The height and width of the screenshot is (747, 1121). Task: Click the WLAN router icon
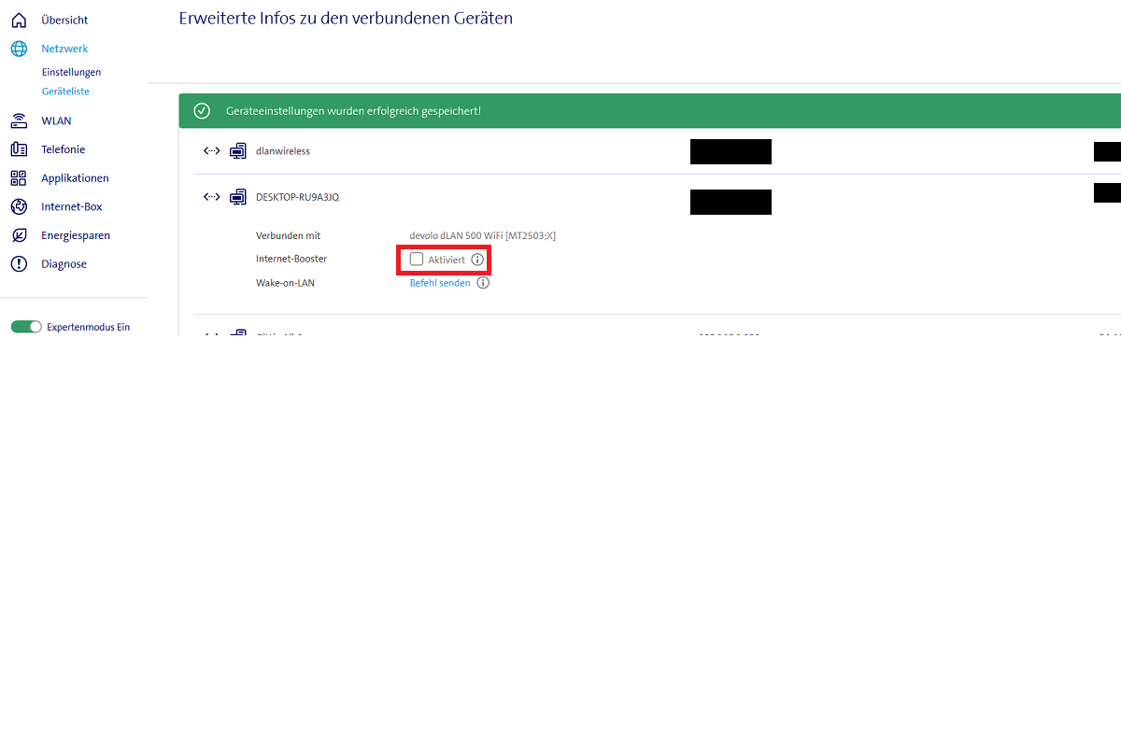(19, 120)
